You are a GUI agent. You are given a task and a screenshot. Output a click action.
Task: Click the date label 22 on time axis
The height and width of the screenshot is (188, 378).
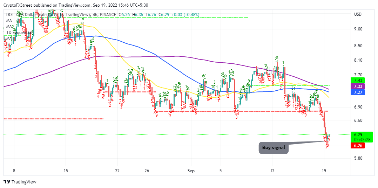coord(117,170)
